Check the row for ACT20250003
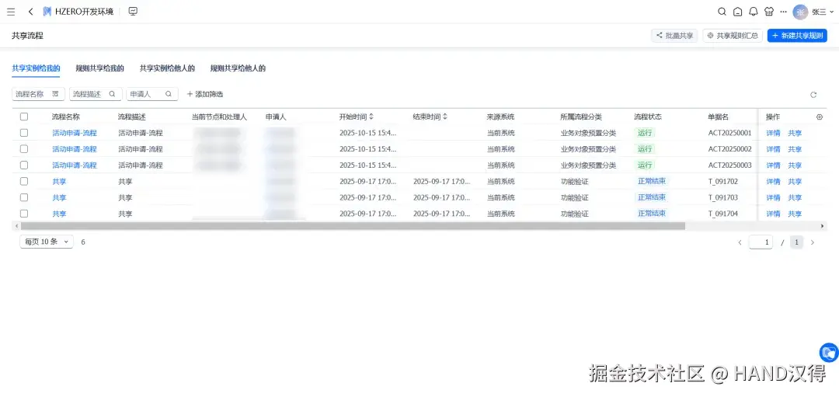The width and height of the screenshot is (839, 397). (x=24, y=165)
